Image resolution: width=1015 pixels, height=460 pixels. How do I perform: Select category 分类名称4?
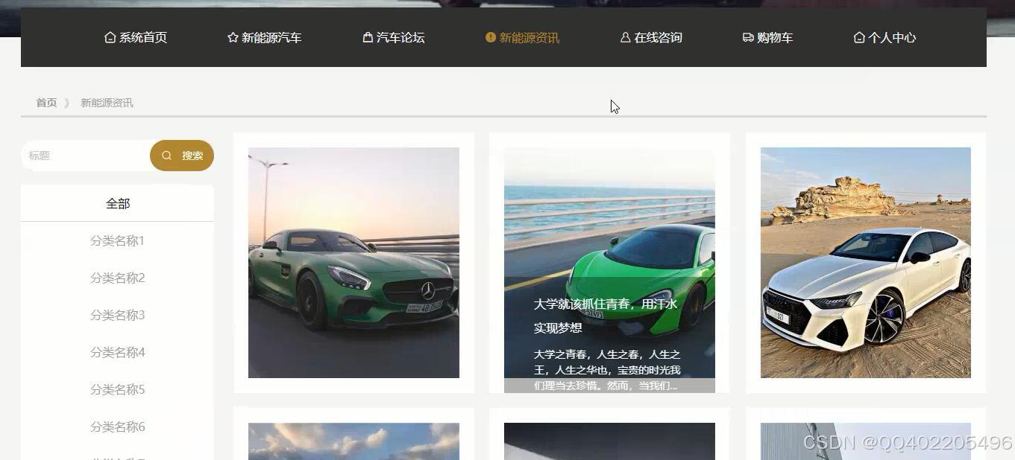(x=118, y=352)
